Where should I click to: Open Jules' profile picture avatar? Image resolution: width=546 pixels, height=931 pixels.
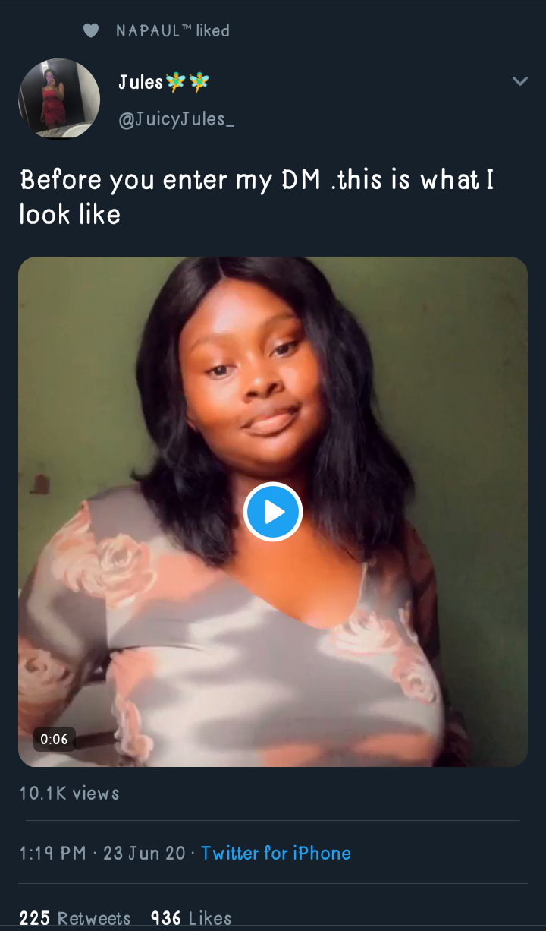pyautogui.click(x=59, y=99)
